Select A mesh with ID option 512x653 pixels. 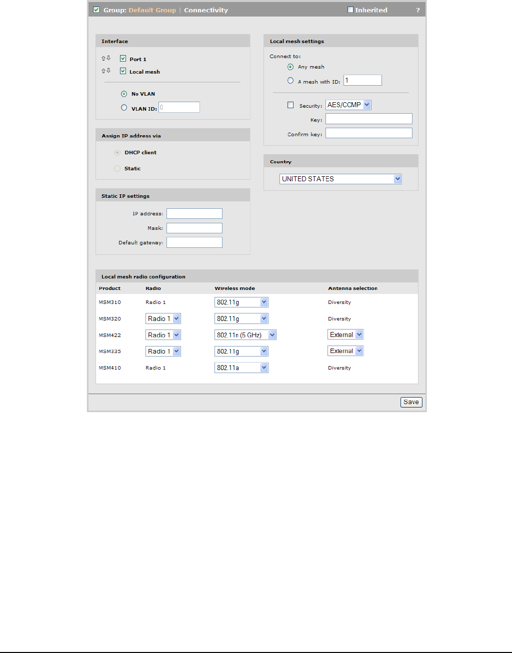pos(290,80)
